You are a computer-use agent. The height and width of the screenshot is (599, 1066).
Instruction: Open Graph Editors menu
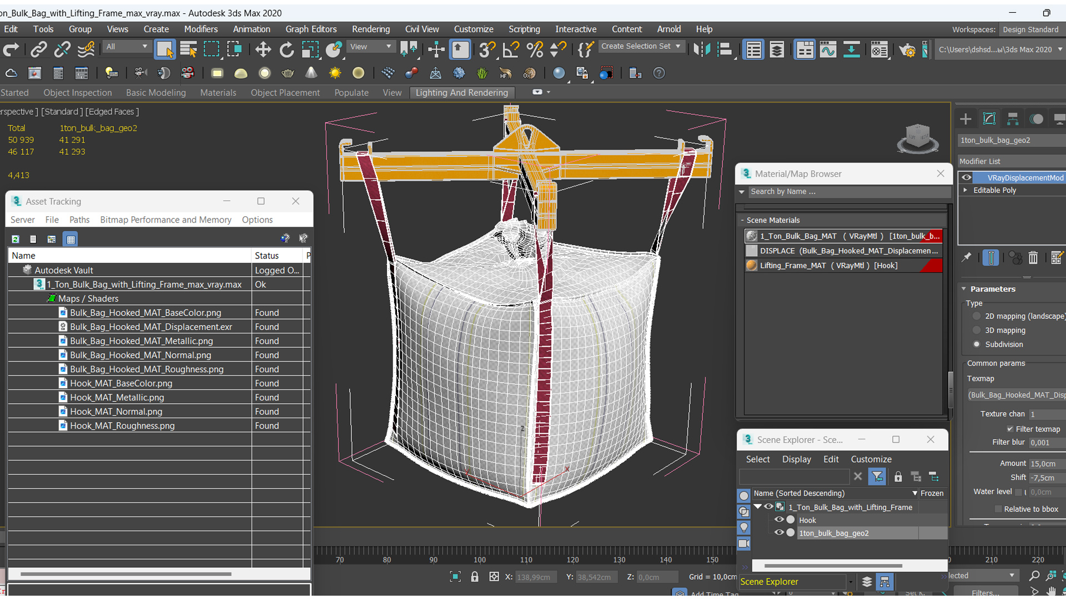[311, 29]
